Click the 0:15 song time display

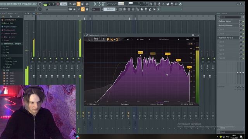coord(99,4)
